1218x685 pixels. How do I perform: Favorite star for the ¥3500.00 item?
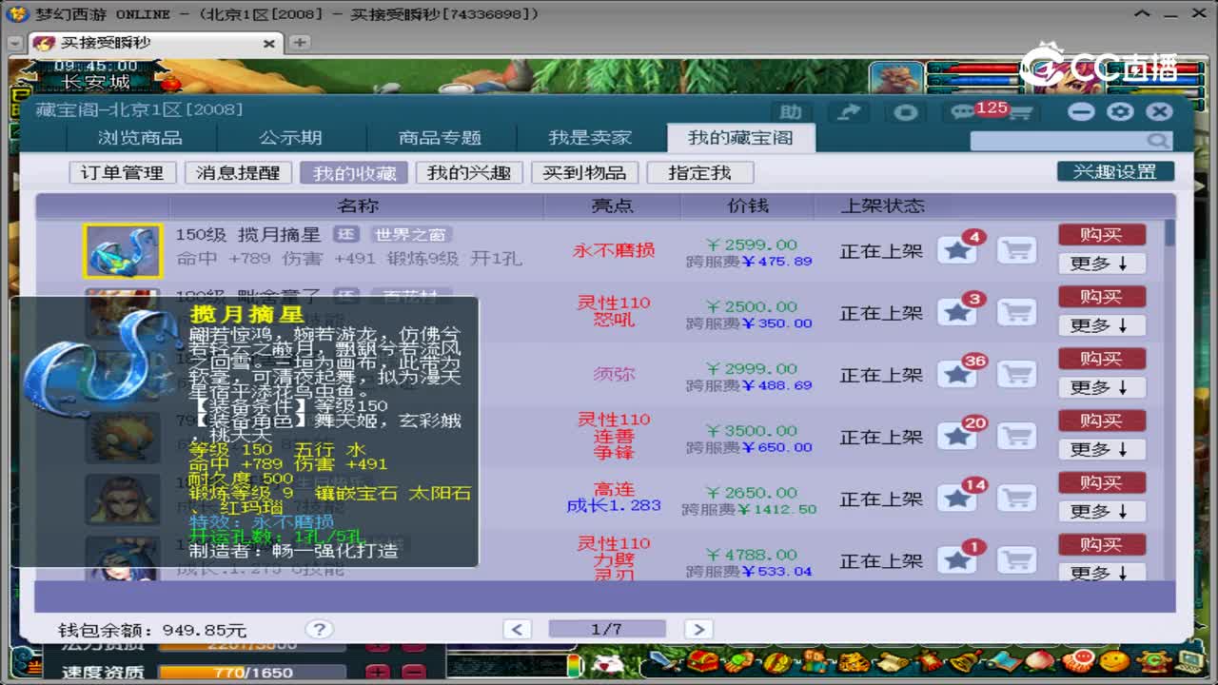pyautogui.click(x=957, y=437)
